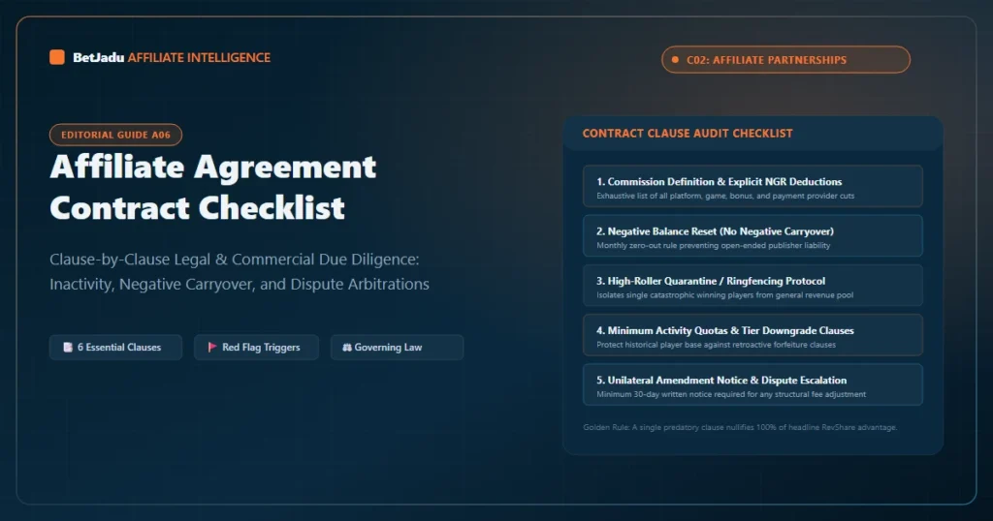Select Unilateral Amendment Notice & Dispute Escalation item
The width and height of the screenshot is (993, 521).
(x=753, y=384)
